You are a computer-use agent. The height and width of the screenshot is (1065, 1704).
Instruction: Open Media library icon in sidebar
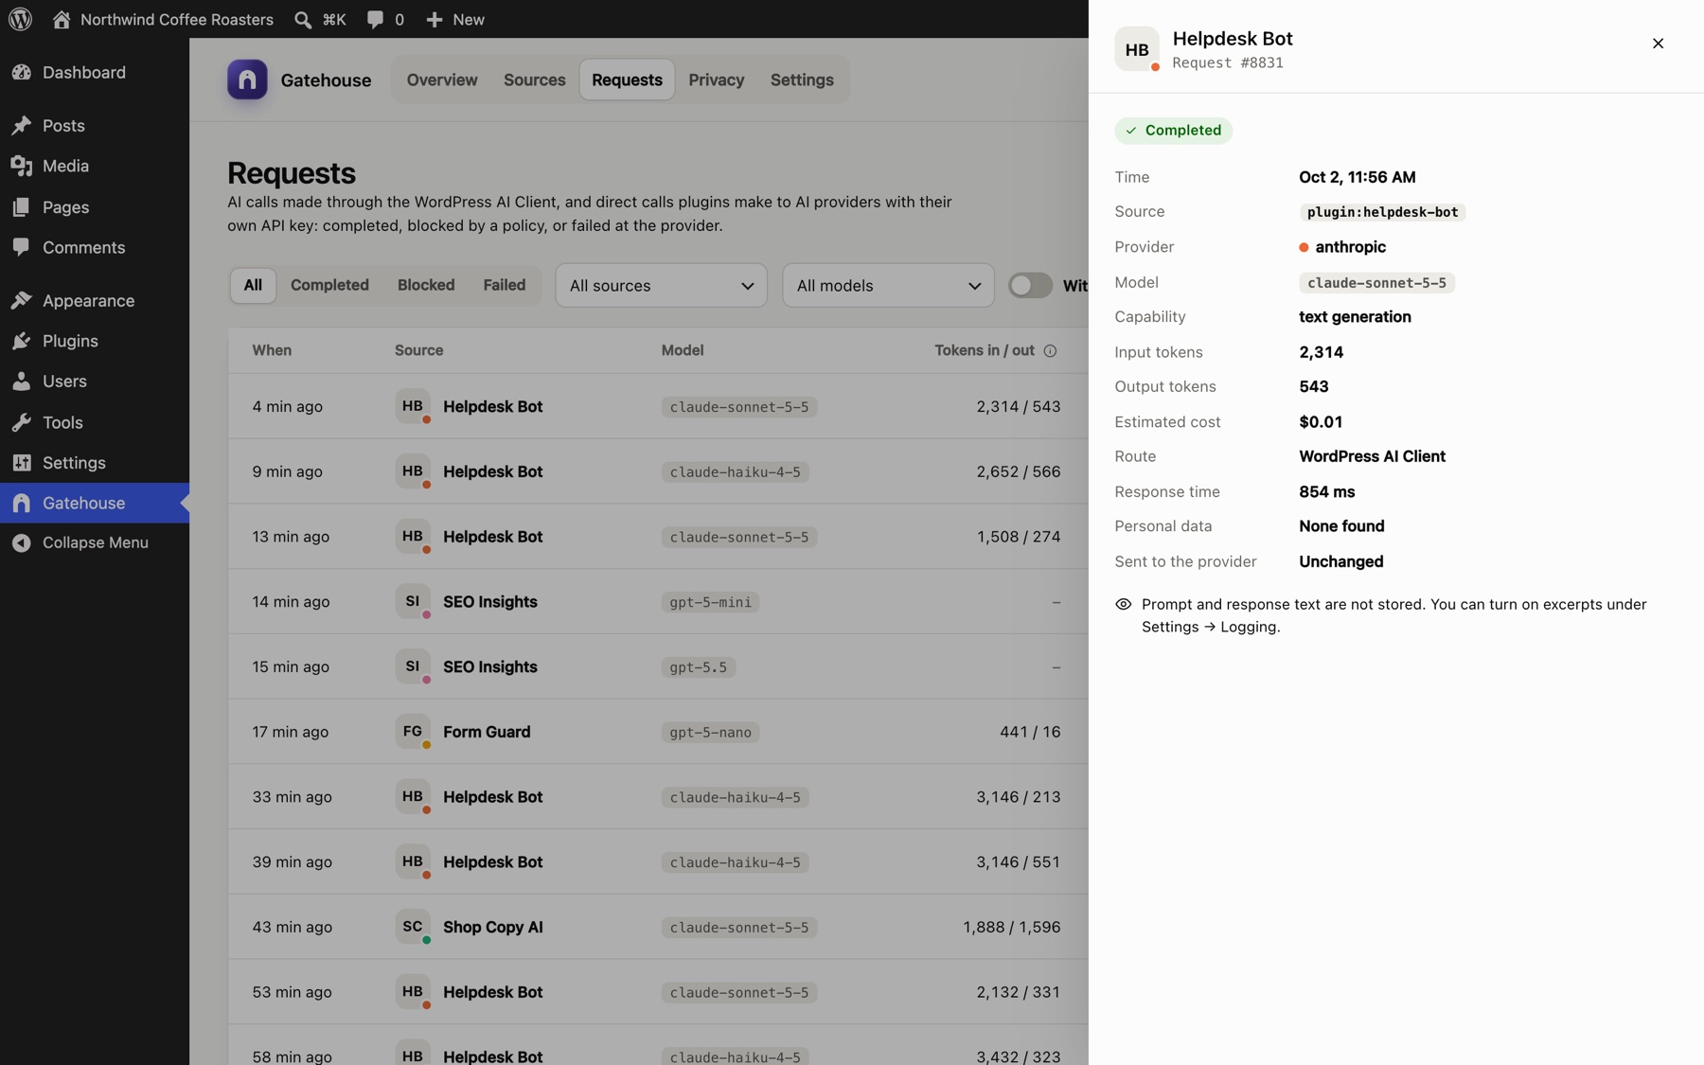[x=22, y=166]
